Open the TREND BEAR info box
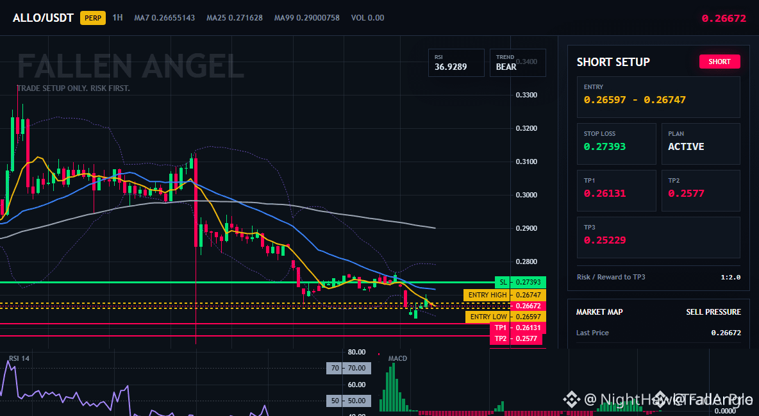This screenshot has height=416, width=759. (517, 62)
